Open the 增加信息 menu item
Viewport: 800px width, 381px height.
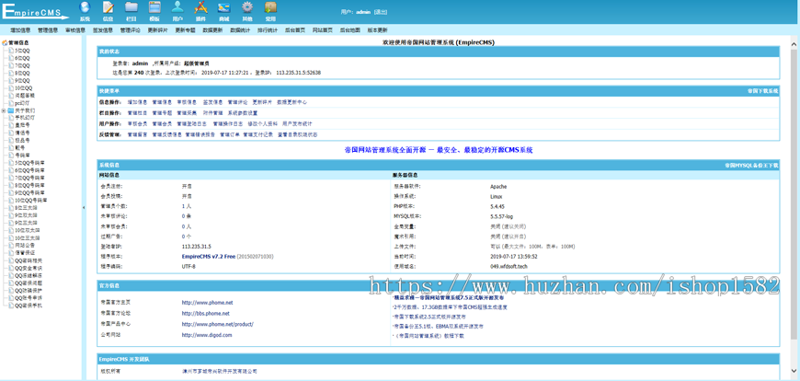point(20,30)
